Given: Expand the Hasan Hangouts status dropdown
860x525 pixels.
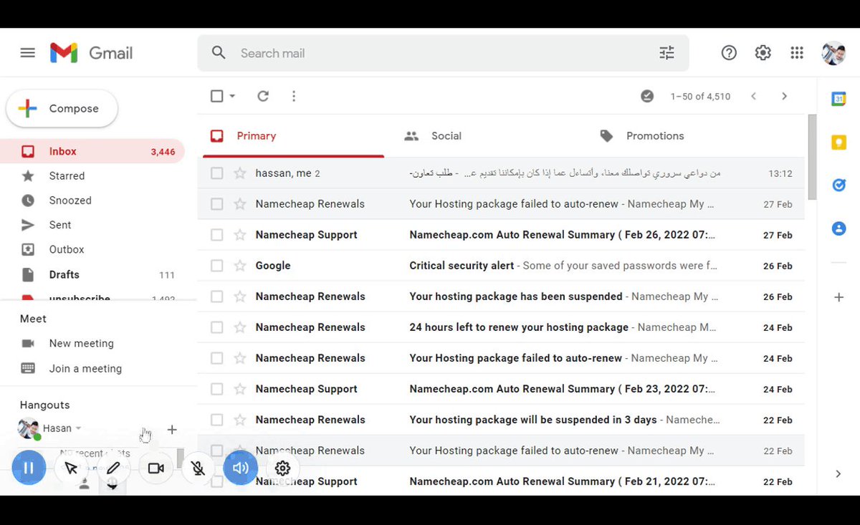Looking at the screenshot, I should tap(78, 429).
